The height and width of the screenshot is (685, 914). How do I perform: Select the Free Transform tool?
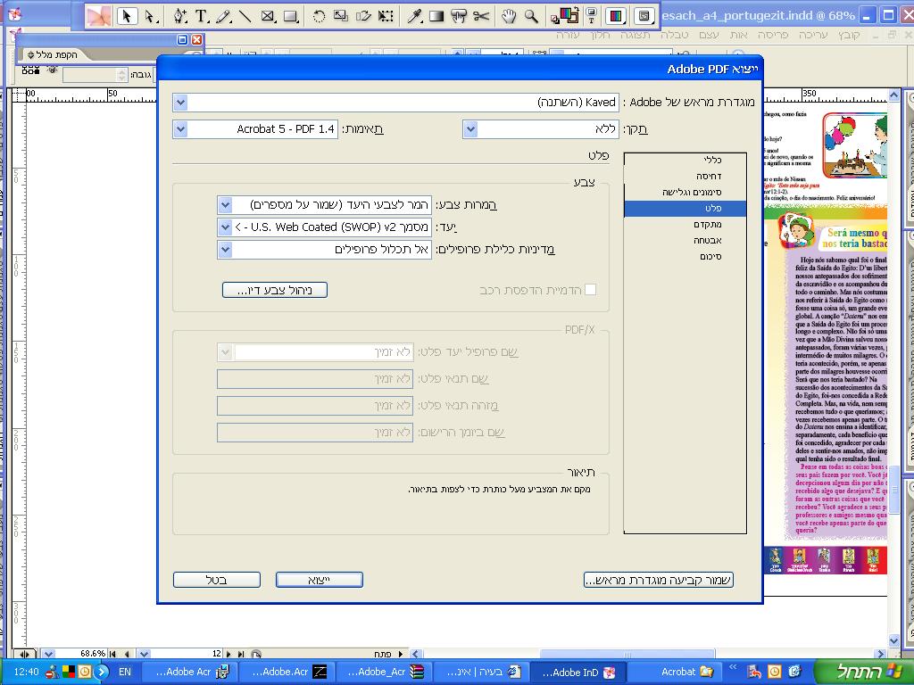pyautogui.click(x=386, y=16)
